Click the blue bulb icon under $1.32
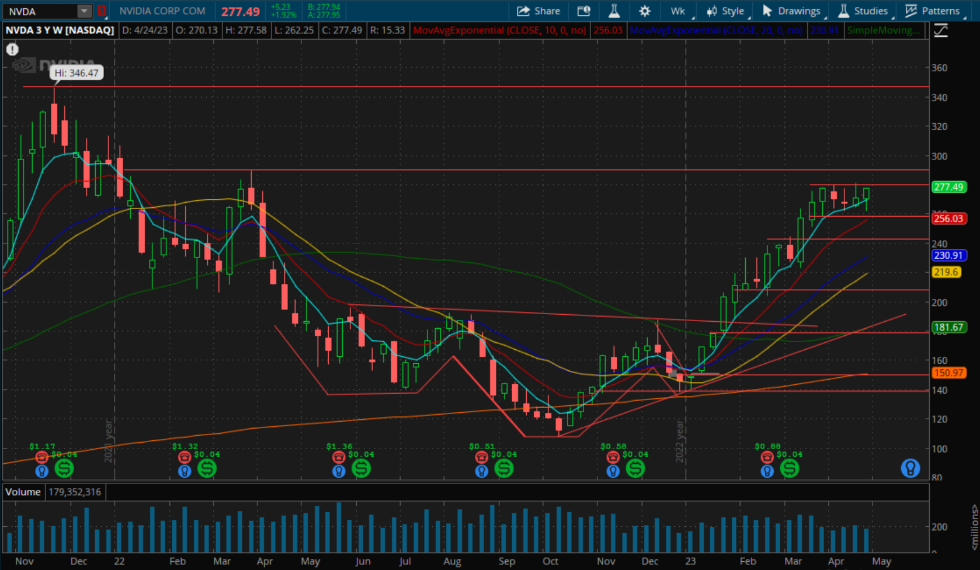Viewport: 980px width, 570px height. point(184,471)
